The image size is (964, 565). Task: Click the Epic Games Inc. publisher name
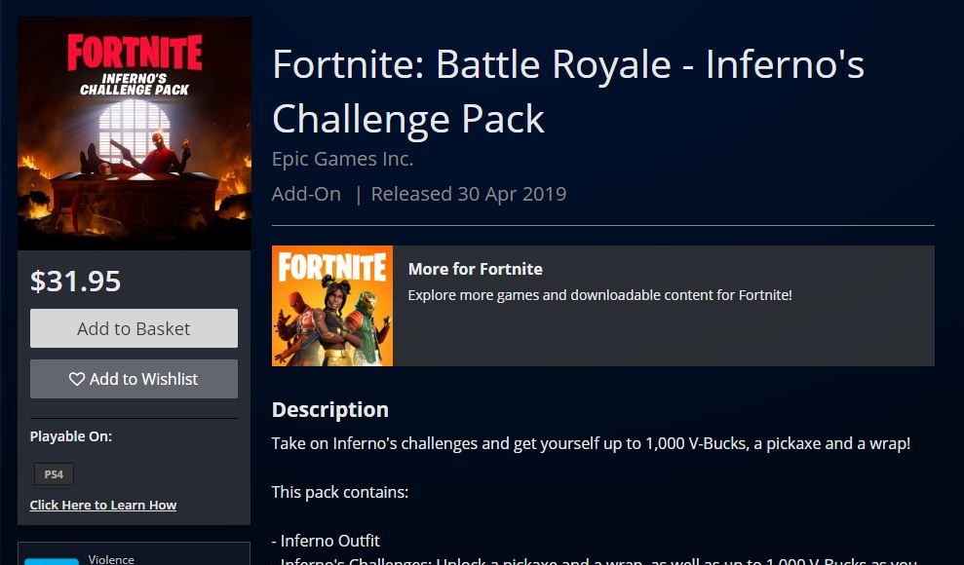342,159
